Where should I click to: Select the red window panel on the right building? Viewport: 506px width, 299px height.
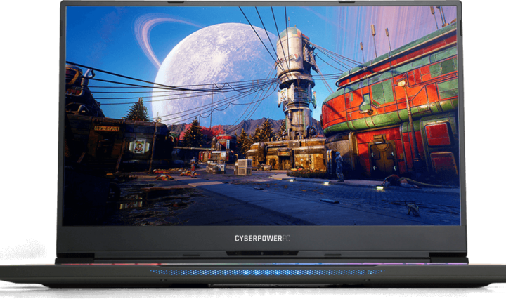pyautogui.click(x=439, y=133)
